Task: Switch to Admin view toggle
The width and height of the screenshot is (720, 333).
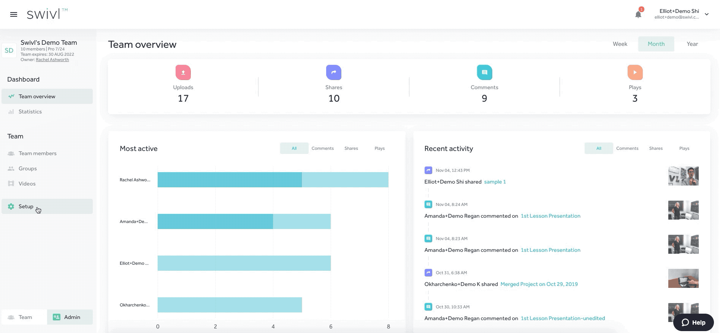Action: pos(70,317)
